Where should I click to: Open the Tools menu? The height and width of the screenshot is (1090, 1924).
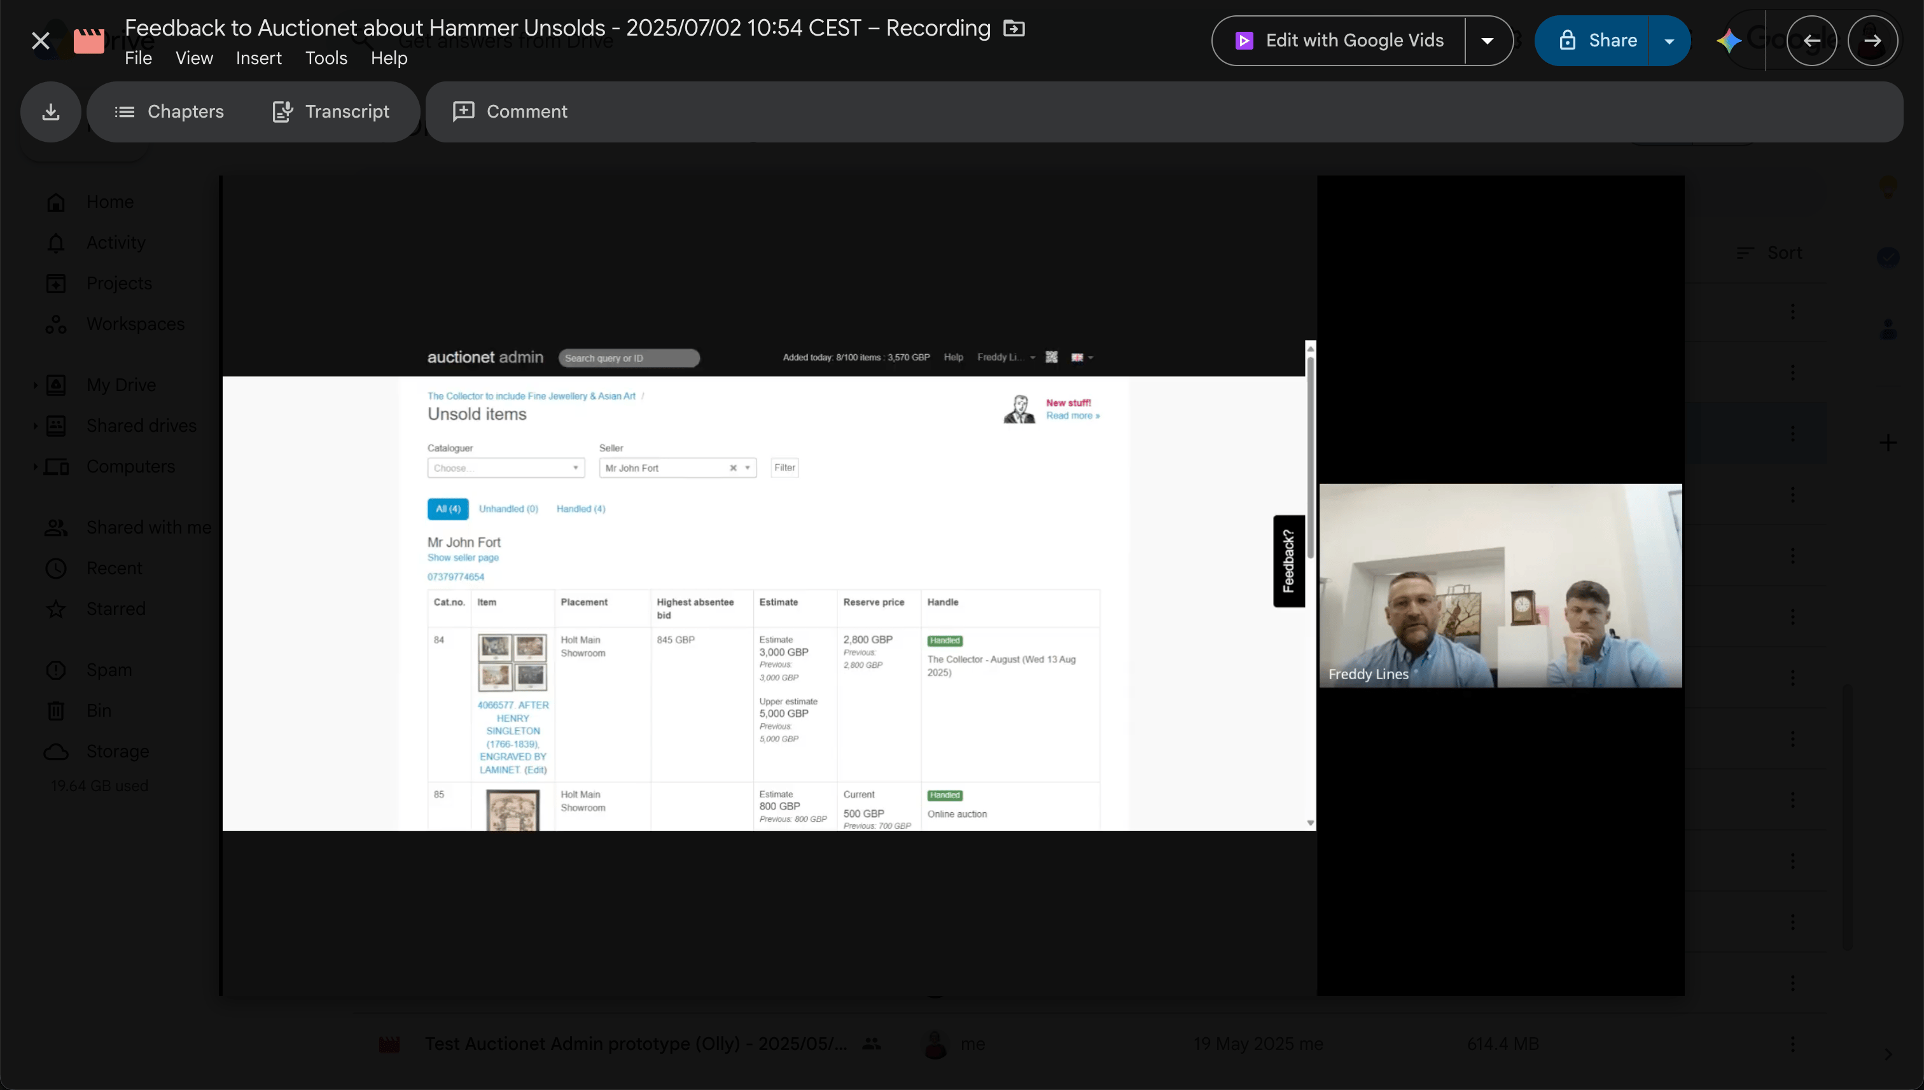tap(326, 59)
